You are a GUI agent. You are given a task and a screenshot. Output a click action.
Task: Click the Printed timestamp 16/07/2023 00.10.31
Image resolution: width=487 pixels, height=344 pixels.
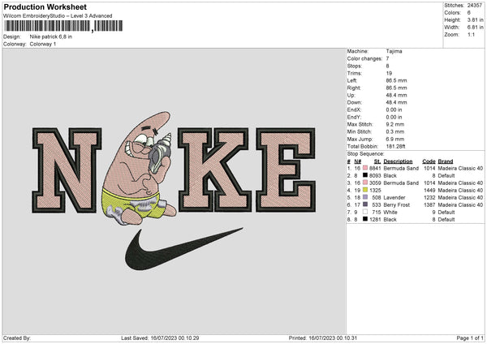pyautogui.click(x=333, y=338)
